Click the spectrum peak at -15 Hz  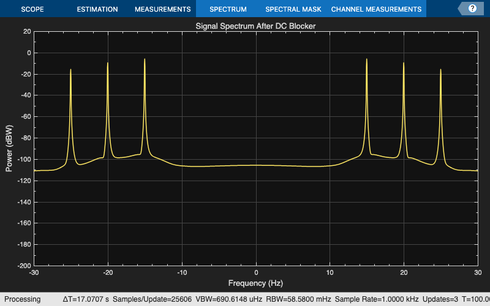point(145,59)
